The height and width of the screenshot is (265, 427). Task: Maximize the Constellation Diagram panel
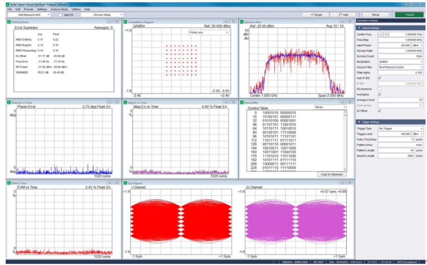click(x=234, y=21)
